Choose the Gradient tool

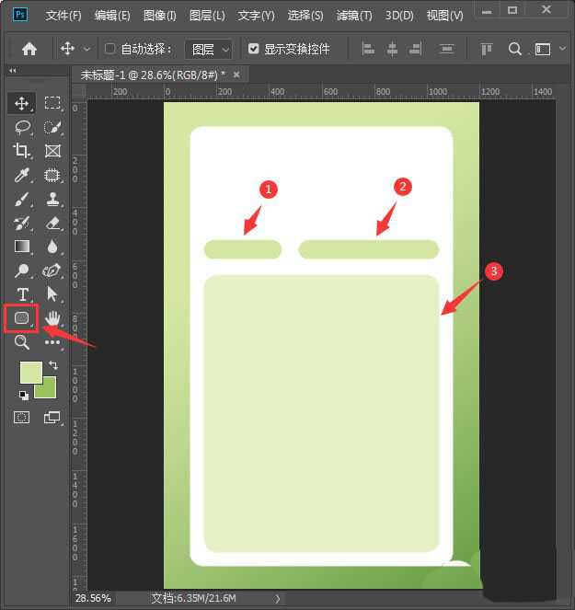[22, 247]
